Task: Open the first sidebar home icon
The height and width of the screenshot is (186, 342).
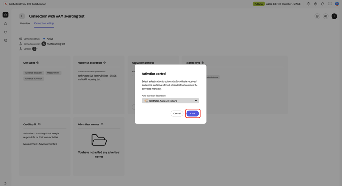Action: pyautogui.click(x=5, y=15)
